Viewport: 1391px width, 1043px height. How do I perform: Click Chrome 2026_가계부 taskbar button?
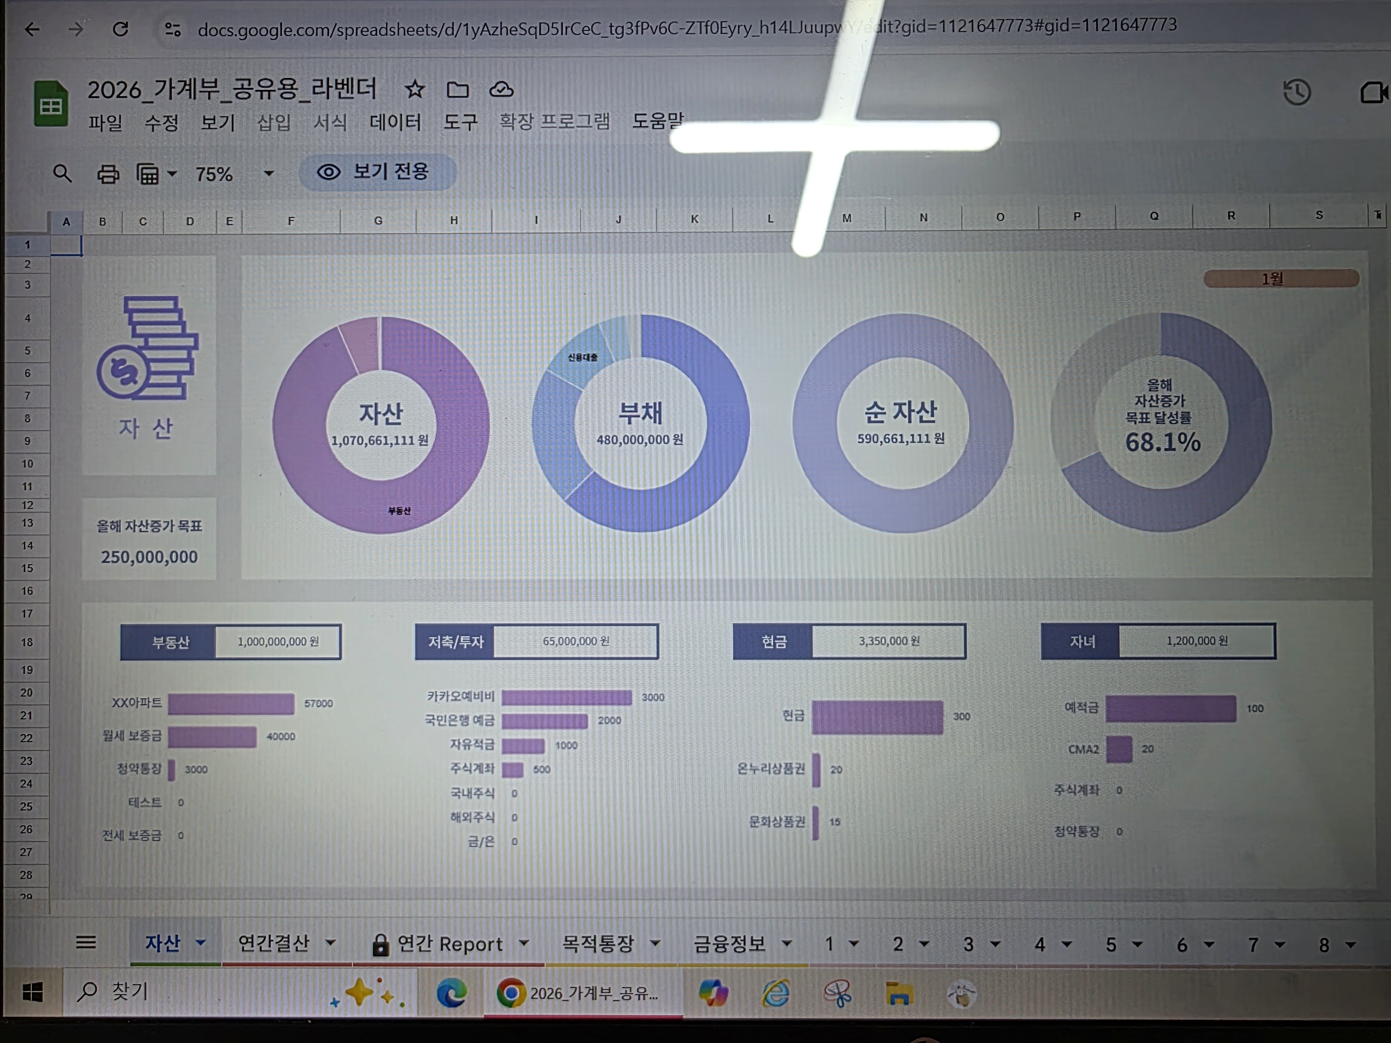(x=583, y=993)
